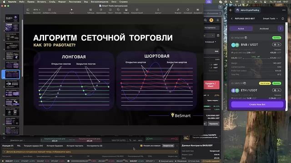
Task: Click the notification bell in bot panel
Action: pyautogui.click(x=283, y=19)
